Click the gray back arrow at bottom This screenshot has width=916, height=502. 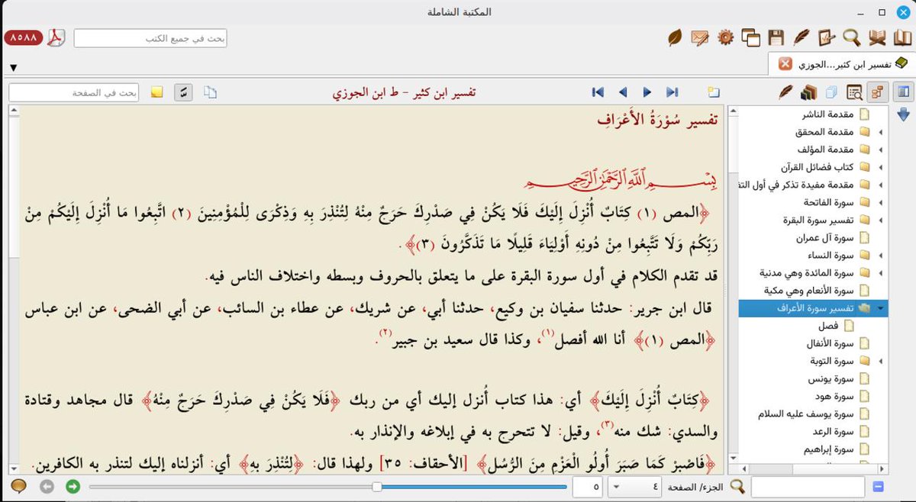(47, 486)
